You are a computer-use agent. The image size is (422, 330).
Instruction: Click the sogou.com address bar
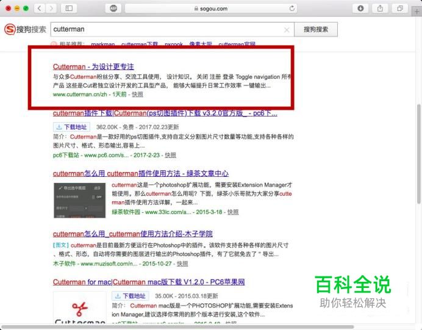(x=211, y=9)
